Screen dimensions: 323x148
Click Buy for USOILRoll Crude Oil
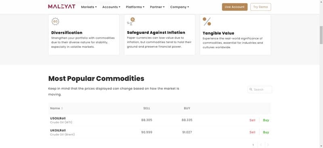(x=266, y=120)
